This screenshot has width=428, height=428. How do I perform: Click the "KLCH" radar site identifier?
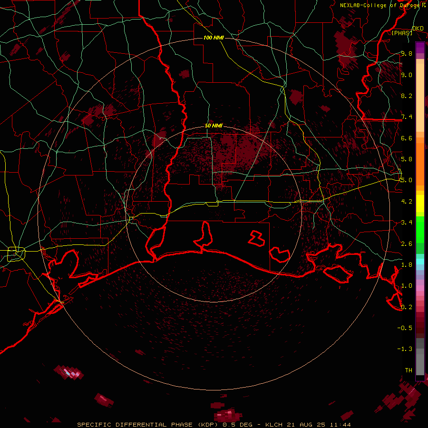coord(274,425)
